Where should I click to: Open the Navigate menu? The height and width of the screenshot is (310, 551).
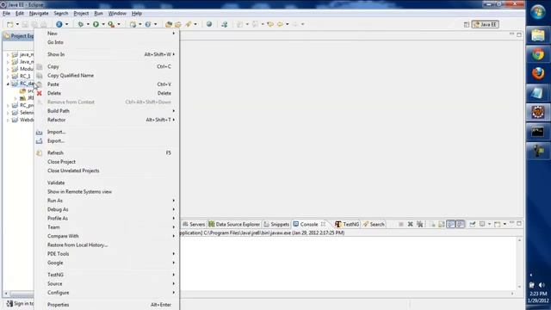tap(39, 14)
